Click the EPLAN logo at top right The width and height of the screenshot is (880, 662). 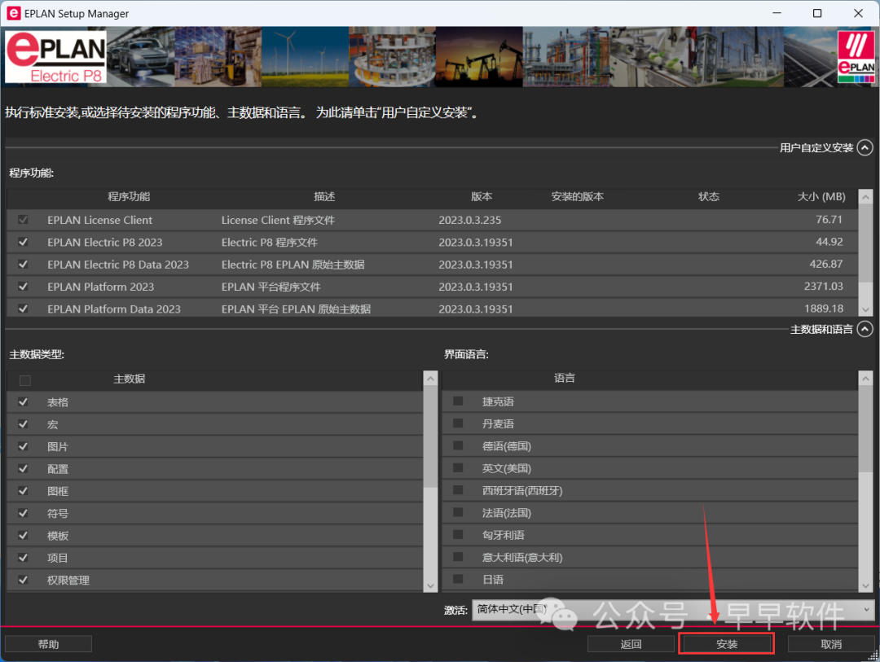[x=856, y=58]
